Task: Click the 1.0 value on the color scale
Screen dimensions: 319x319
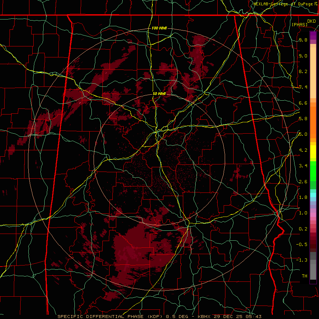Action: tap(303, 213)
